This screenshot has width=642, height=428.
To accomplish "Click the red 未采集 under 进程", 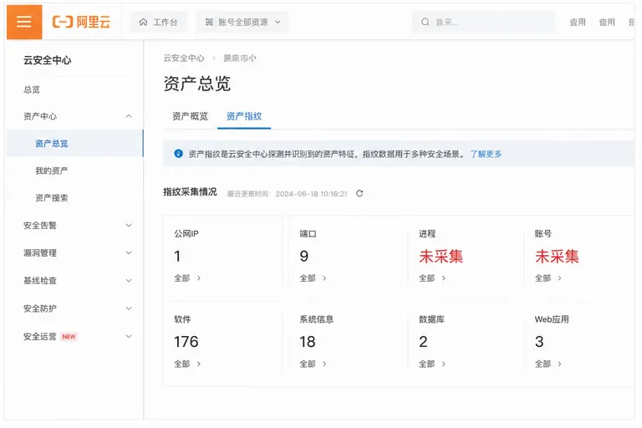I will tap(441, 257).
